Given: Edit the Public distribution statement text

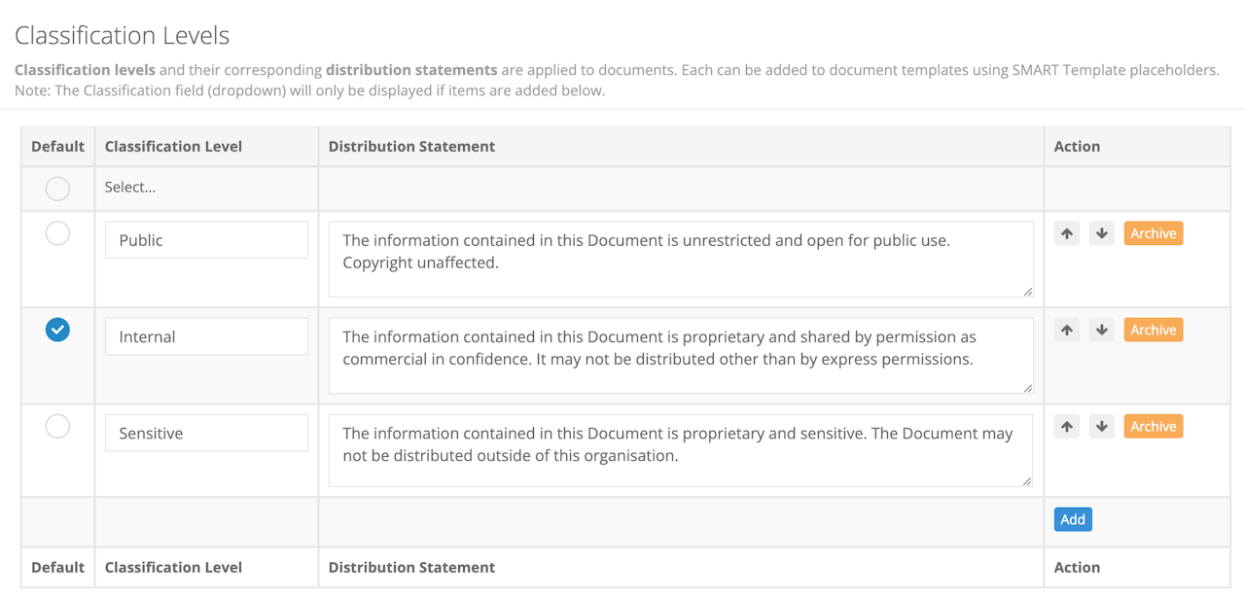Looking at the screenshot, I should tap(680, 259).
